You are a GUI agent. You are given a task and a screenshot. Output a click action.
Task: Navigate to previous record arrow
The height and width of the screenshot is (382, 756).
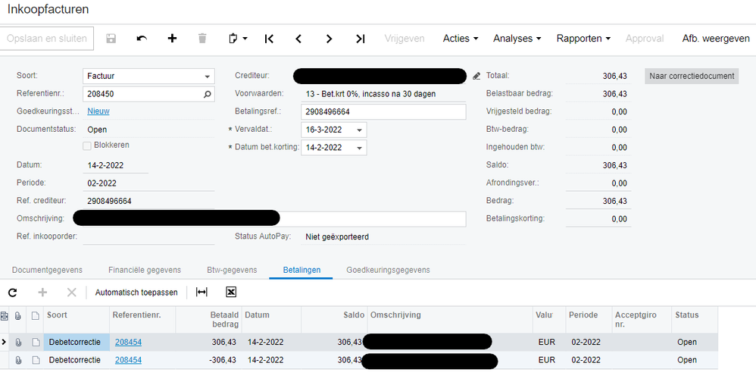click(298, 39)
